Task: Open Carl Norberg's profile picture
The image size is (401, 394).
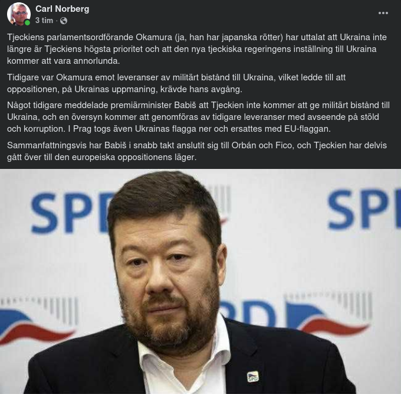Action: [19, 14]
